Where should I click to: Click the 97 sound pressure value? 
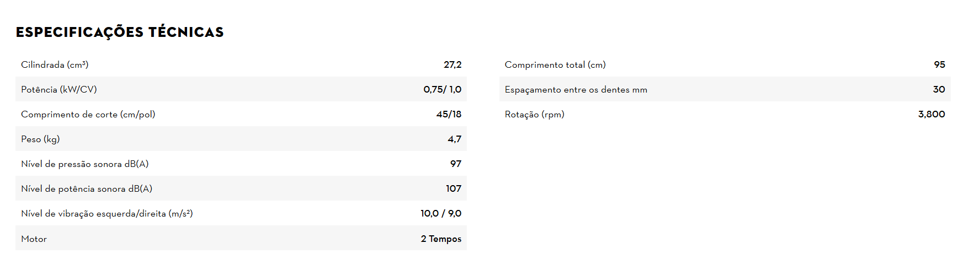455,164
